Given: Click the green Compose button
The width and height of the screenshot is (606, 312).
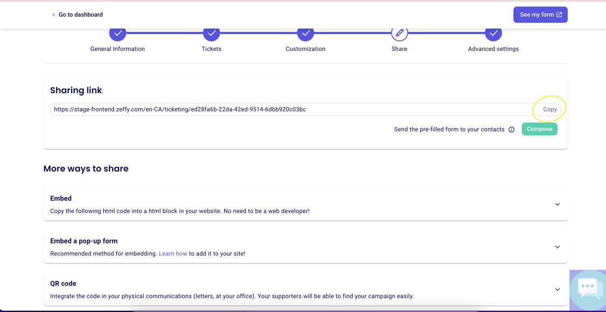Looking at the screenshot, I should [x=539, y=129].
